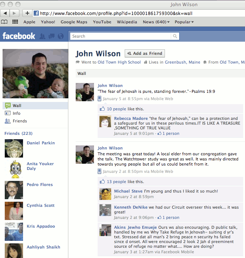Click thumbs-up on Rebecca Madore's comment

click(x=159, y=133)
